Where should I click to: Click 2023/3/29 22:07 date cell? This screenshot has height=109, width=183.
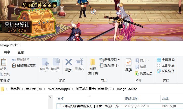click(137, 106)
